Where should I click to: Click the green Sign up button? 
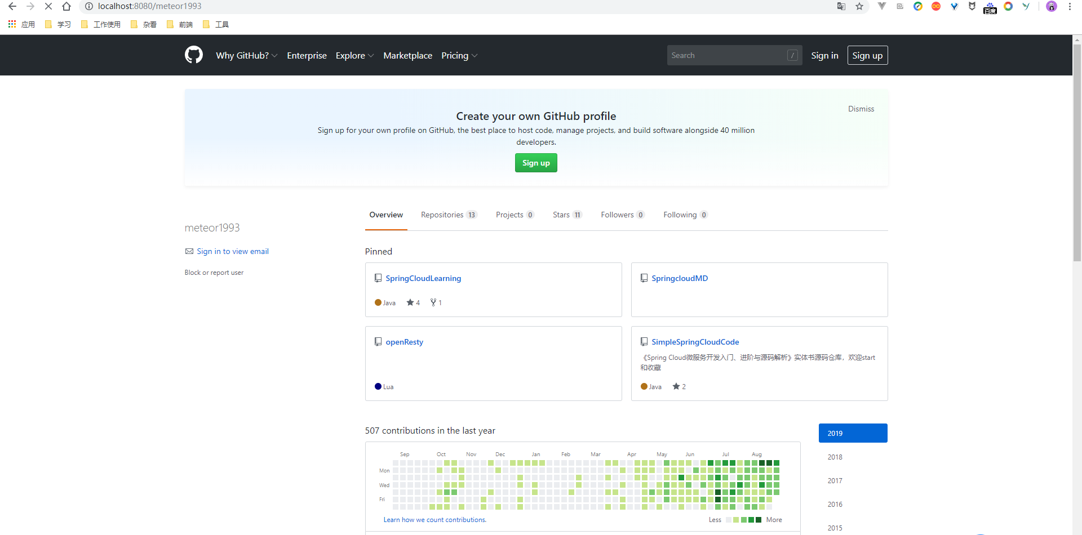tap(536, 163)
